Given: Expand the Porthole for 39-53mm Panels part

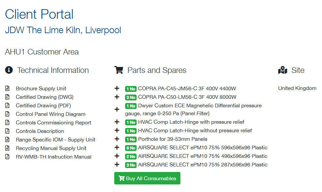Looking at the screenshot, I should [x=117, y=139].
